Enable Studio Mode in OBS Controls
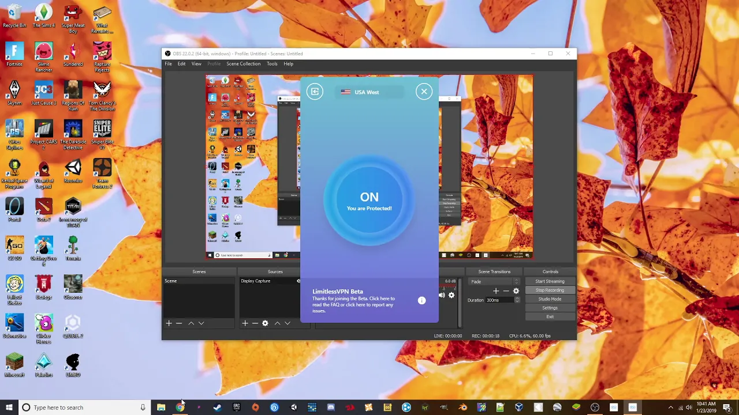This screenshot has height=415, width=739. pos(550,299)
